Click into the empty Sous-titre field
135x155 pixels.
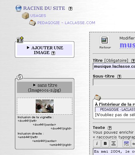[x=114, y=82]
